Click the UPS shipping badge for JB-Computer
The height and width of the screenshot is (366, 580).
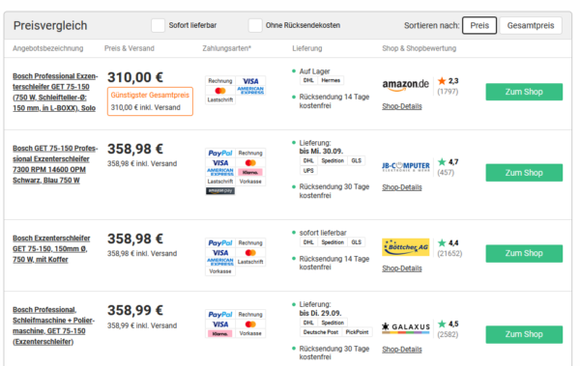(308, 170)
